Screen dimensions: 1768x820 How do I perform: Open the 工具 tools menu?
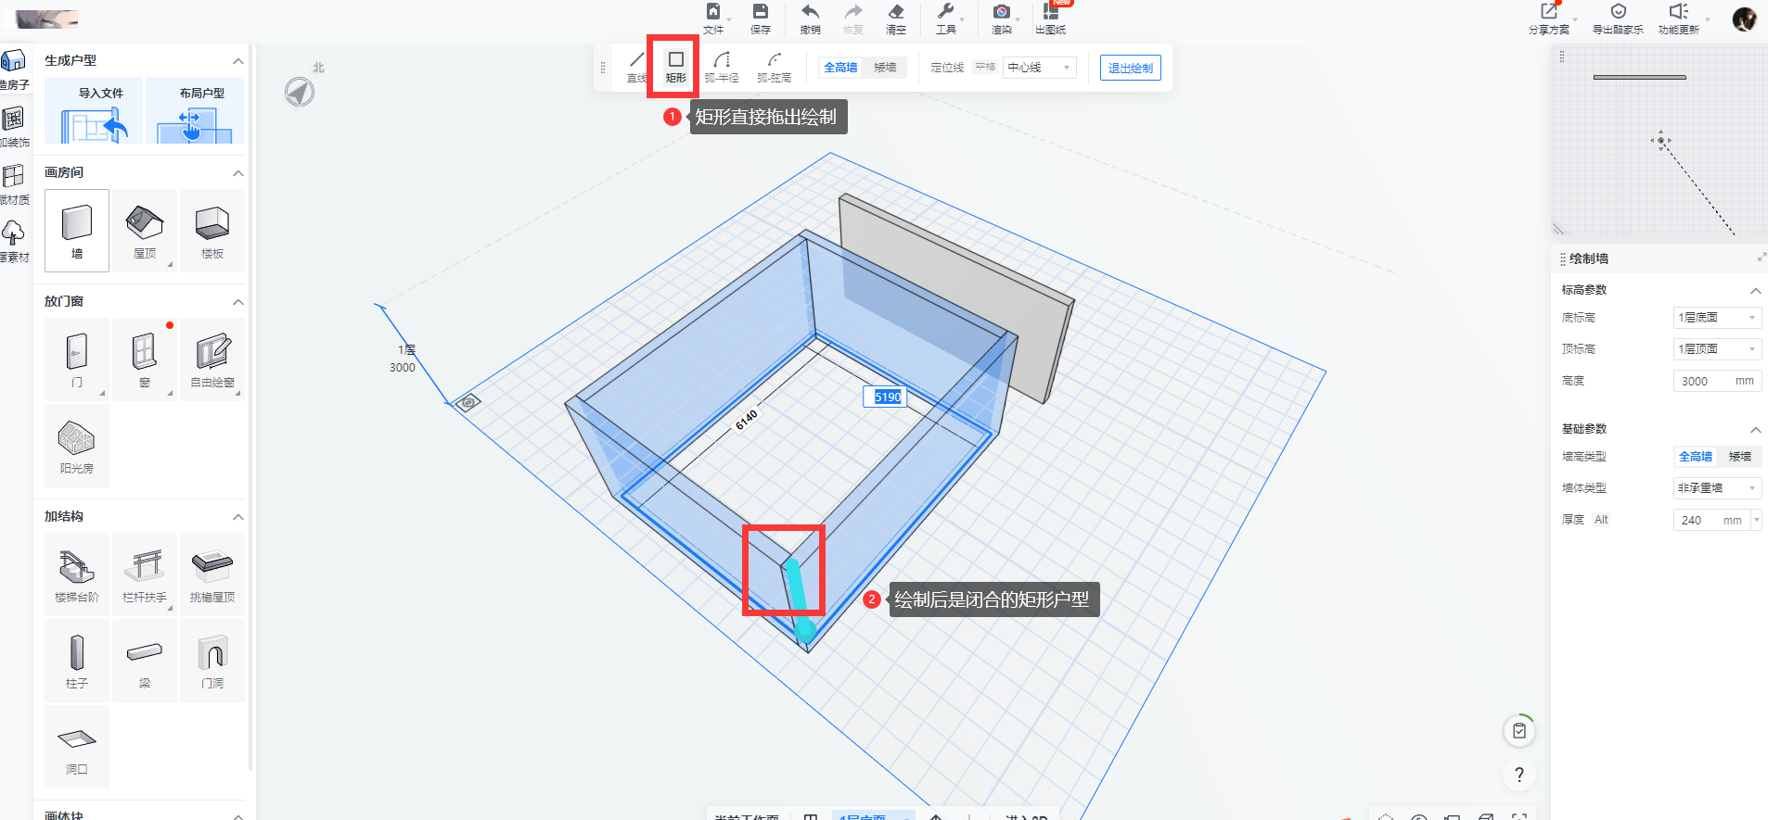point(945,17)
